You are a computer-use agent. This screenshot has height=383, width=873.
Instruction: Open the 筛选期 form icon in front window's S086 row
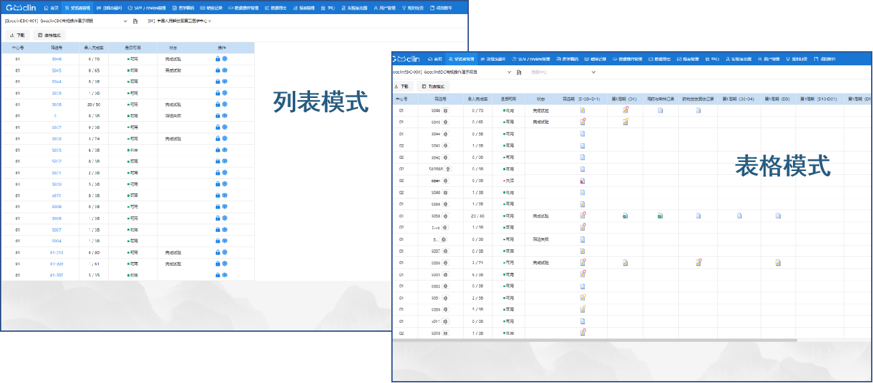(583, 263)
